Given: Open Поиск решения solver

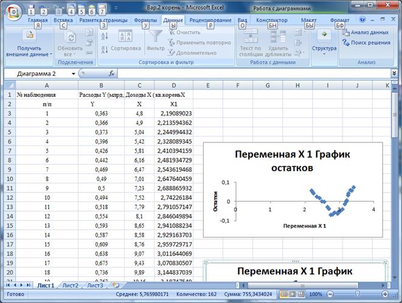Looking at the screenshot, I should point(366,43).
